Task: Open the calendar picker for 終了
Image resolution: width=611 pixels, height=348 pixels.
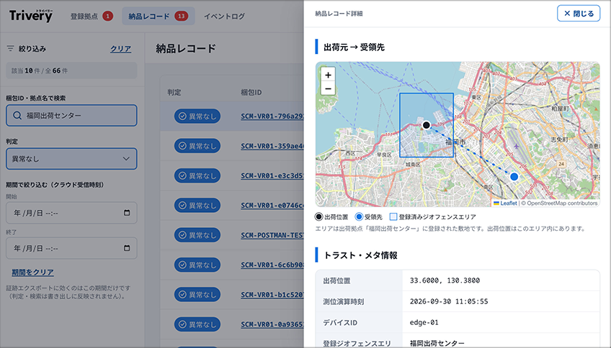Action: point(127,248)
